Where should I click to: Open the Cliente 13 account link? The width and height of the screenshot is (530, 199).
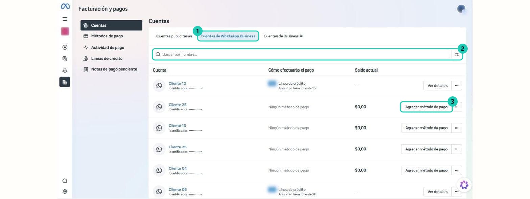click(x=177, y=126)
